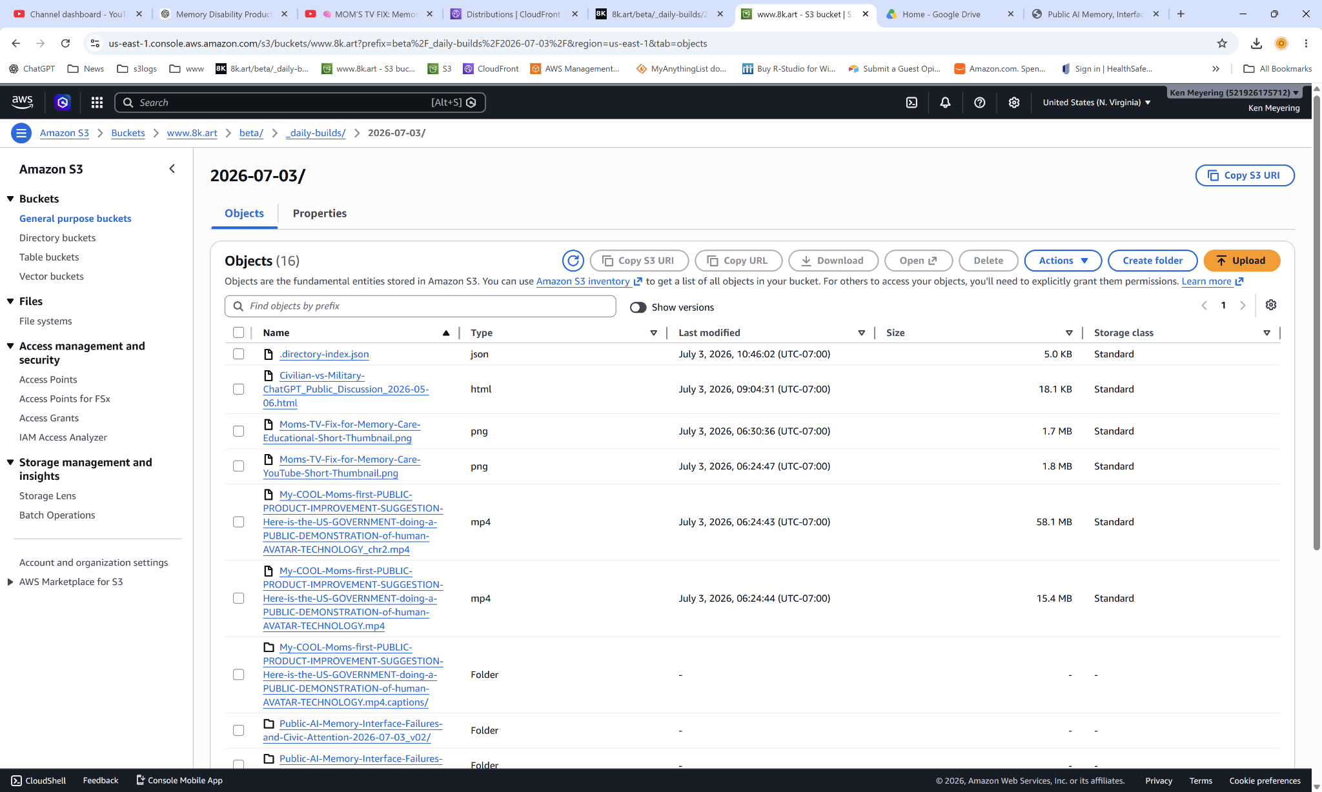Switch to Channel dashboard YouTube browser tab
The width and height of the screenshot is (1322, 792).
click(x=77, y=14)
